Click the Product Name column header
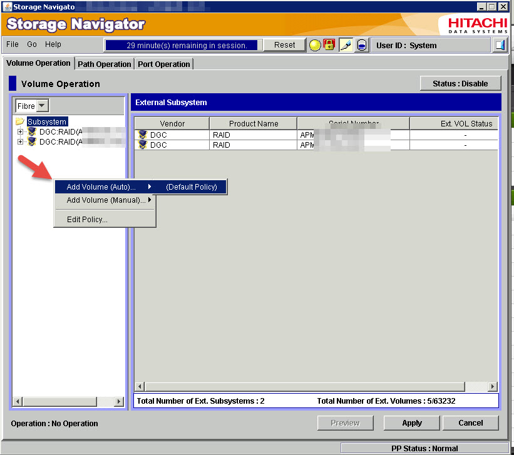The image size is (514, 455). tap(254, 123)
